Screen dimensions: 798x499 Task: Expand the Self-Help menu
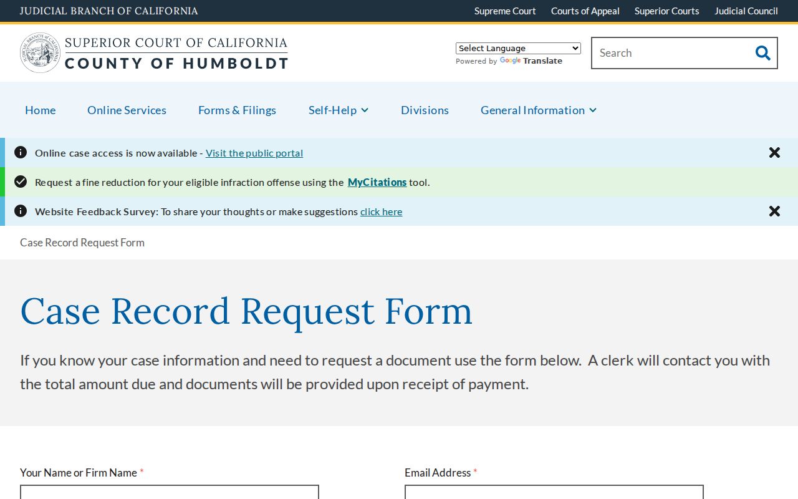(339, 110)
